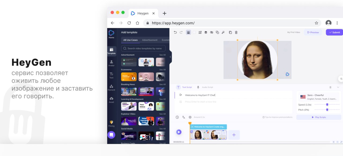Click the undo arrow in the toolbar
343x156 pixels.
(175, 32)
